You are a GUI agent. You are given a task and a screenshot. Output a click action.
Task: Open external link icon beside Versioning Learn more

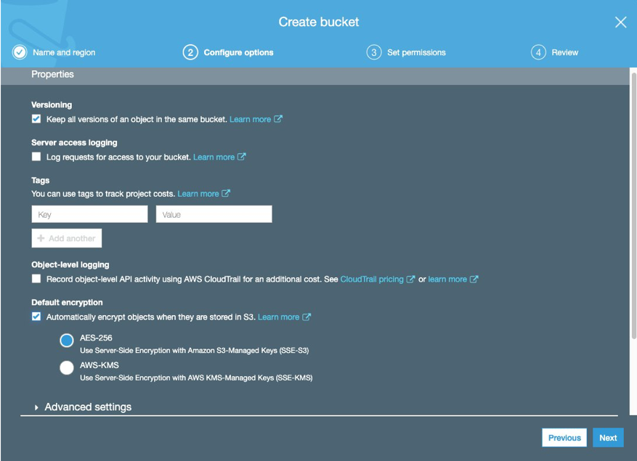point(278,119)
